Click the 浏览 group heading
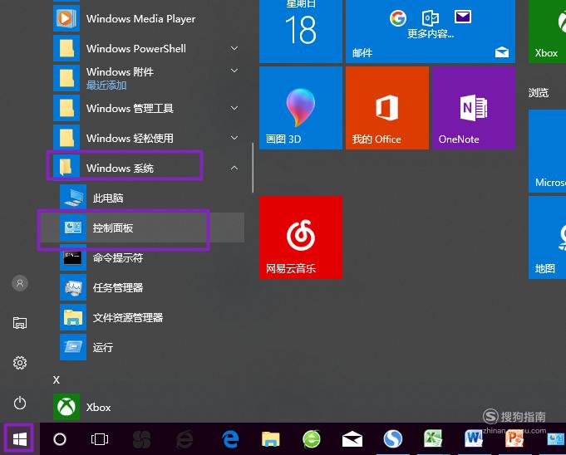Screen dimensions: 566x455 click(539, 93)
